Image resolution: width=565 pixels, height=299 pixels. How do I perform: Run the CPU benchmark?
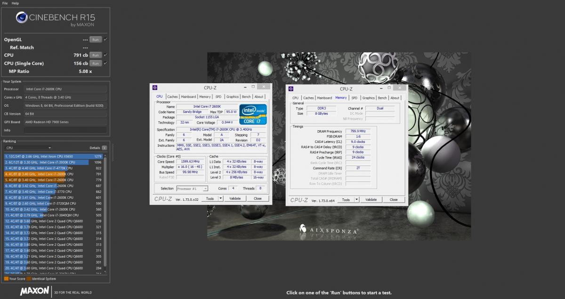click(x=96, y=55)
